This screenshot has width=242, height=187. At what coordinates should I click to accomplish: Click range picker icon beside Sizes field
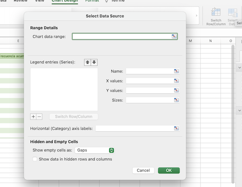pyautogui.click(x=176, y=100)
